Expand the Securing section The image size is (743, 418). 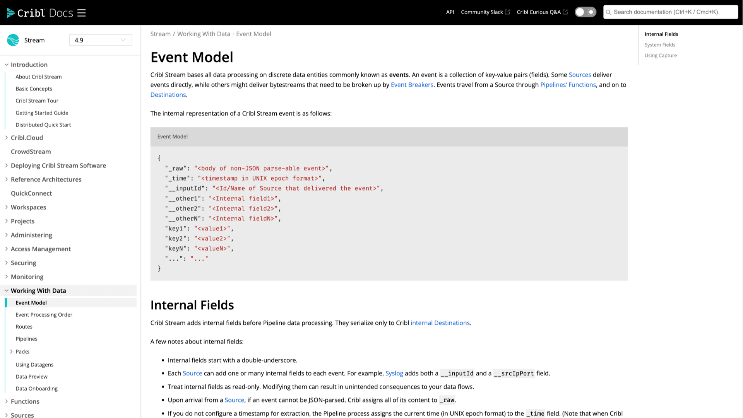[x=7, y=263]
